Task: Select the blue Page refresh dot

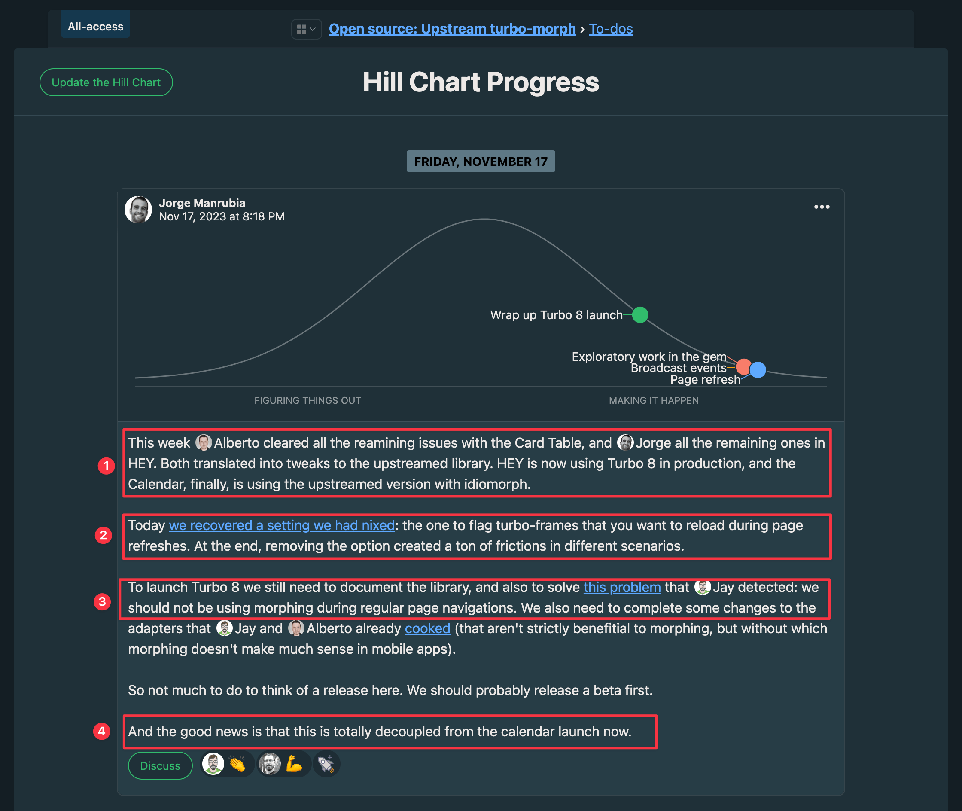Action: click(758, 370)
